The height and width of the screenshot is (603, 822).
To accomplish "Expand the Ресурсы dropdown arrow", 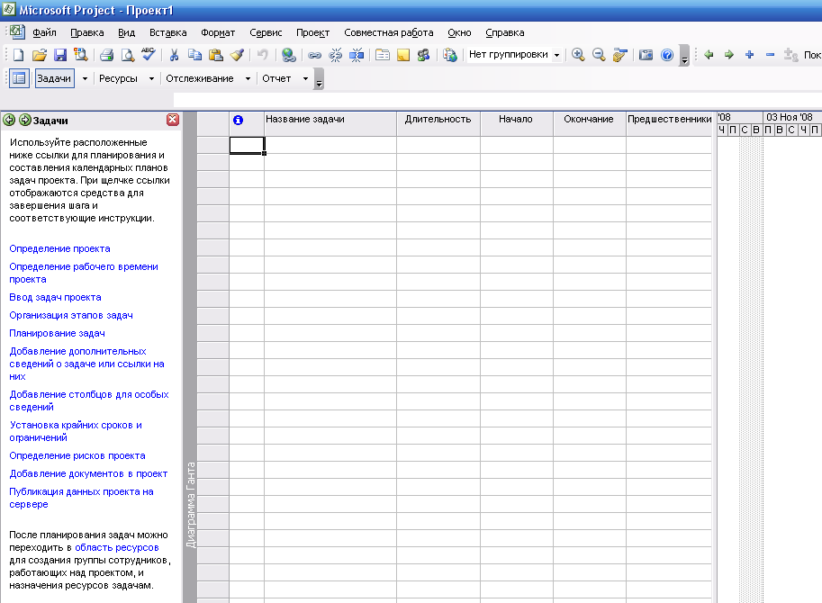I will click(x=151, y=78).
